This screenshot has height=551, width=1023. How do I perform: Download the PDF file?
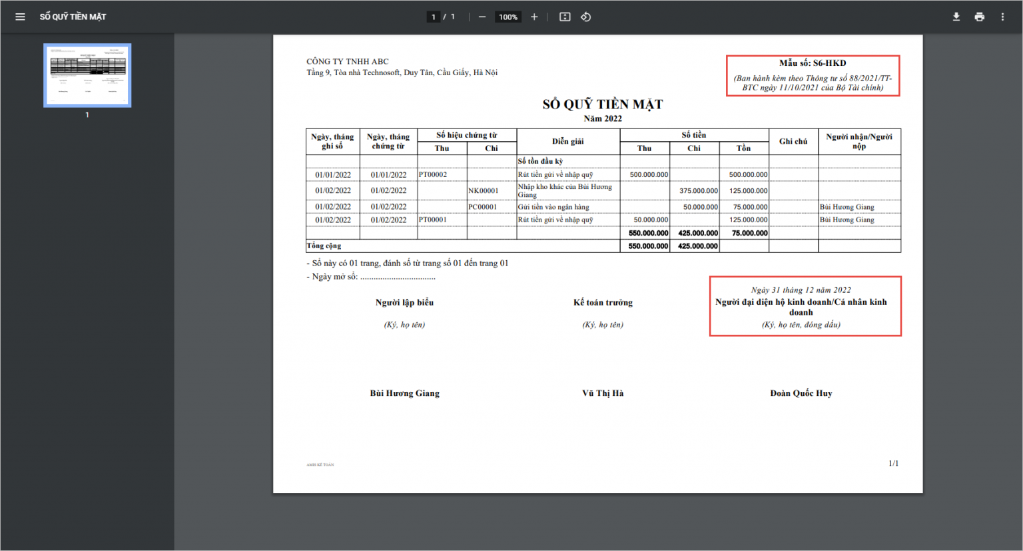click(956, 17)
